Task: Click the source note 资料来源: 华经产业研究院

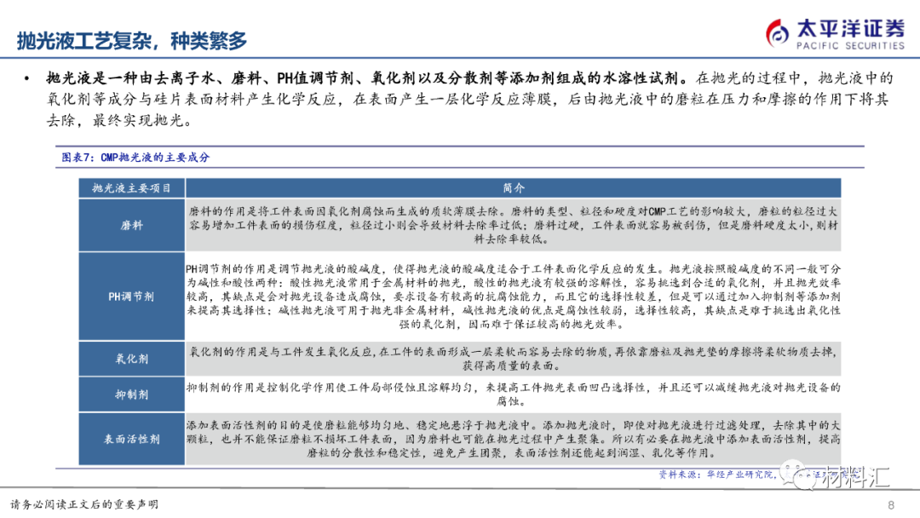Action: (x=716, y=475)
